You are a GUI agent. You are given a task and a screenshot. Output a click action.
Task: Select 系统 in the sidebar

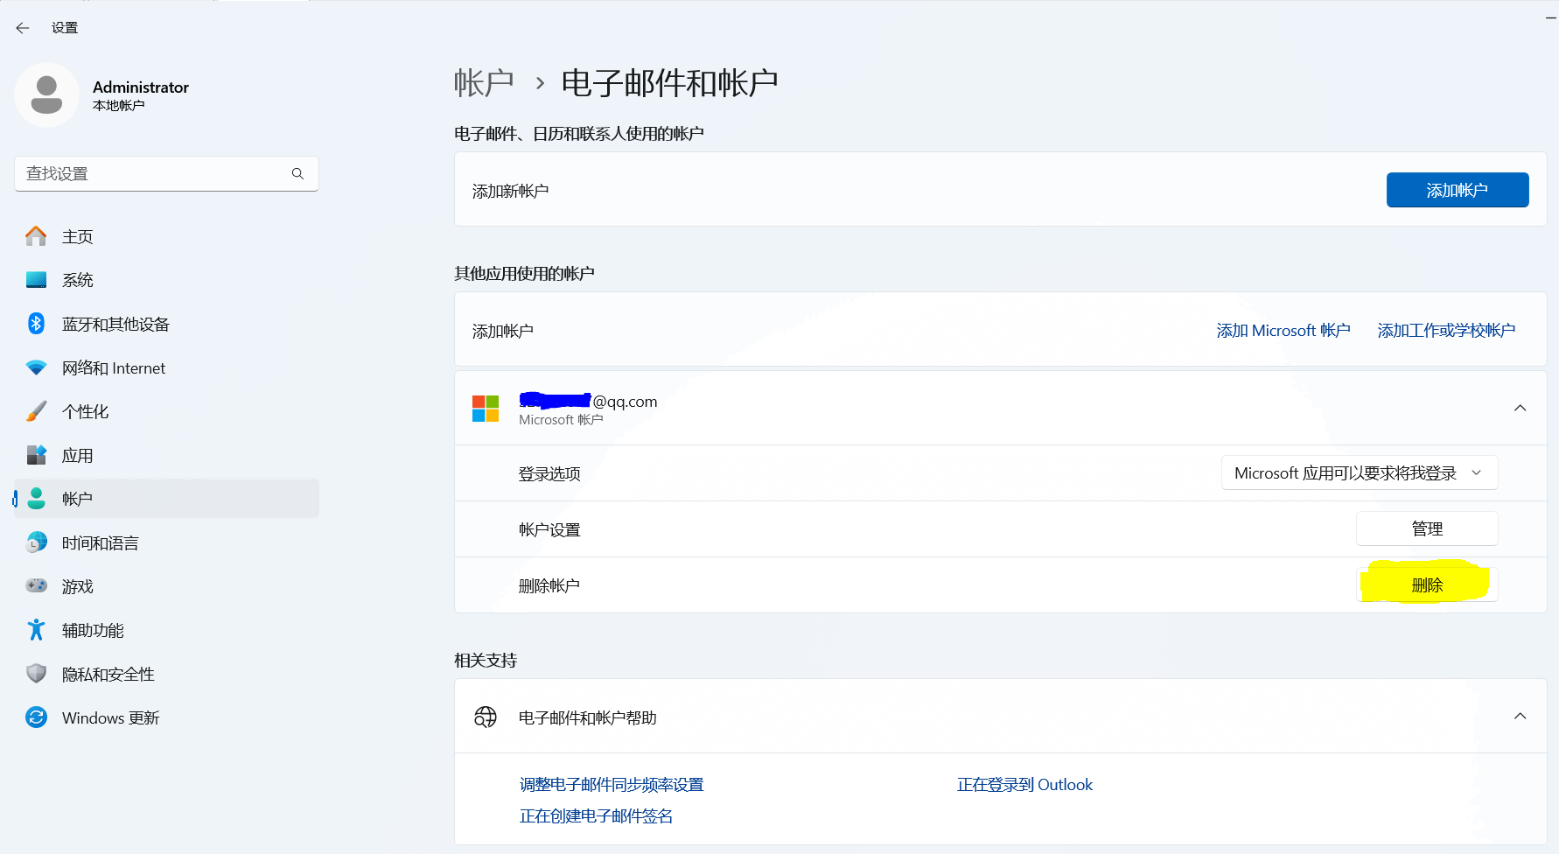tap(78, 280)
